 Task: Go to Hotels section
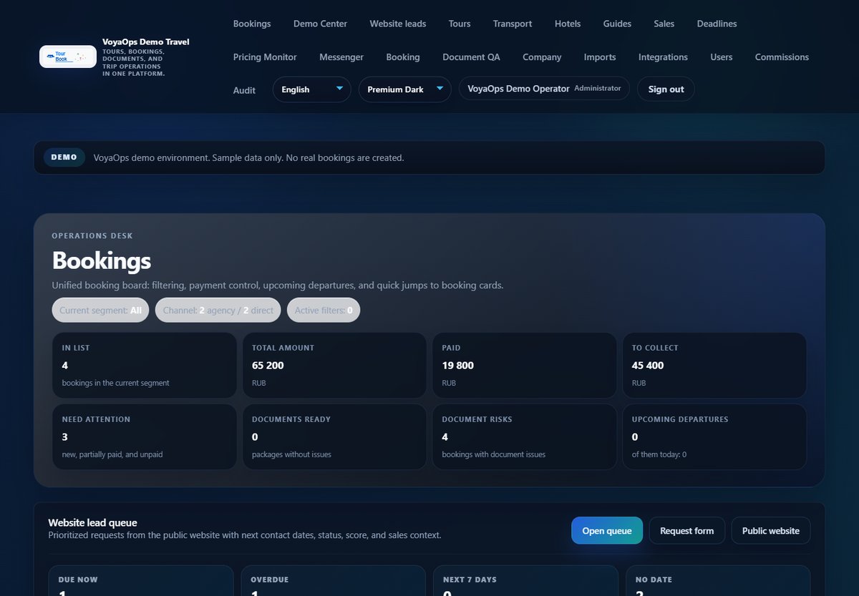pos(568,24)
